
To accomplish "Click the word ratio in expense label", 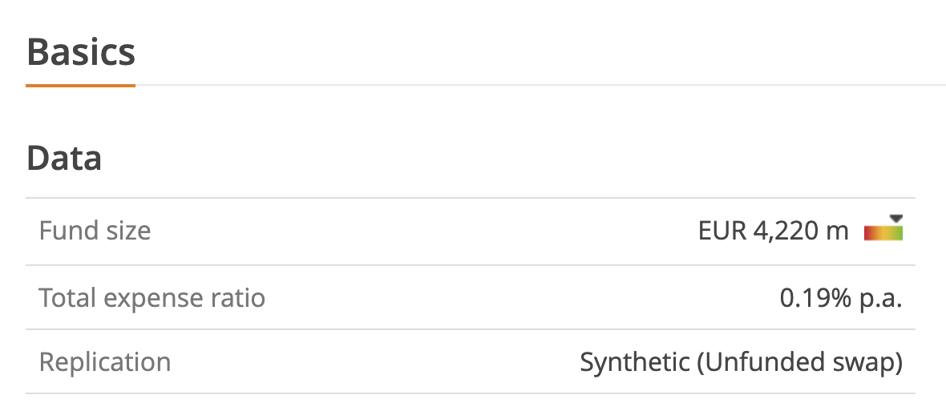I will (x=240, y=298).
